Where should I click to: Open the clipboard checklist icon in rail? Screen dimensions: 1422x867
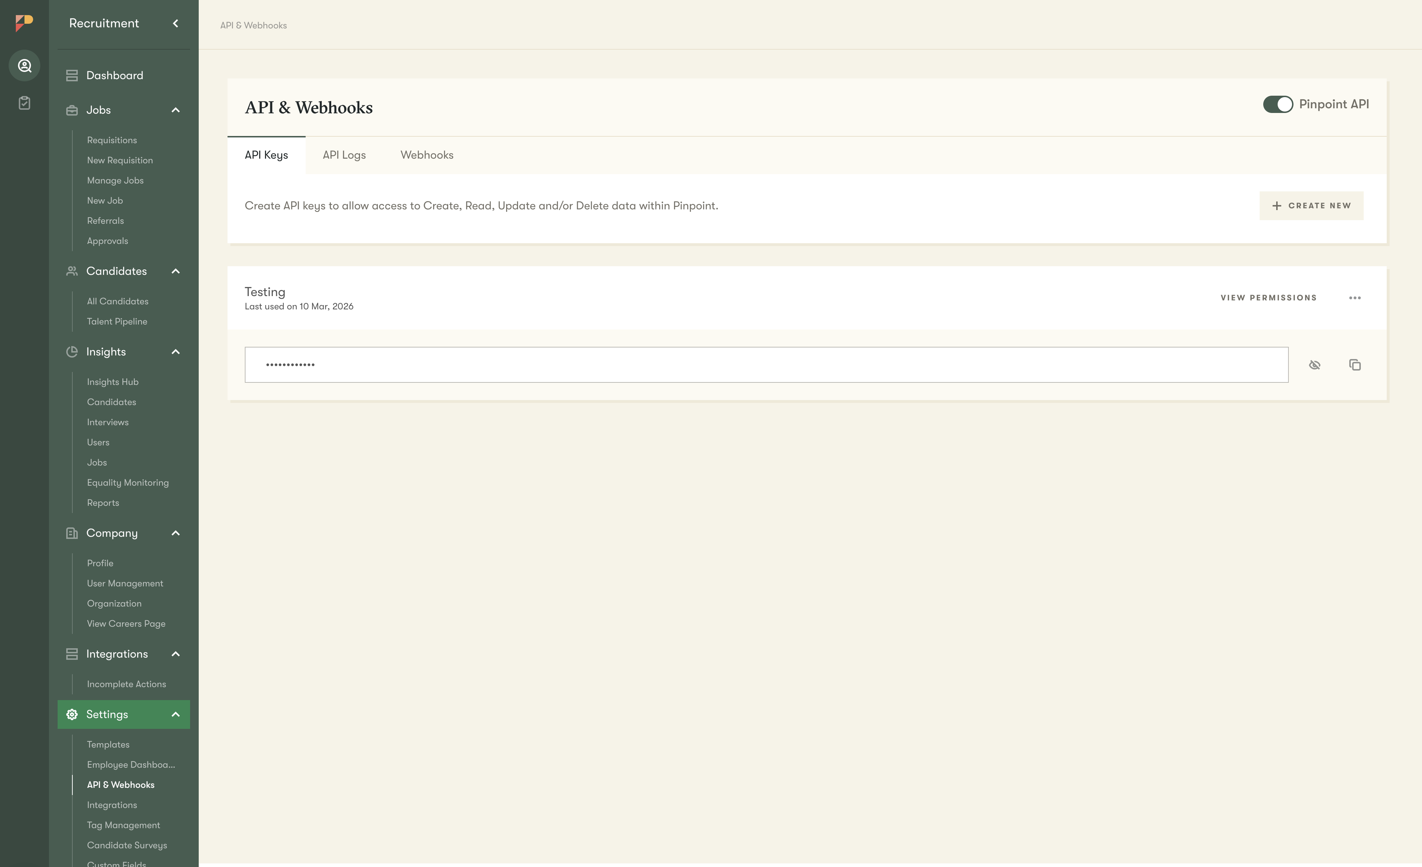[x=24, y=103]
